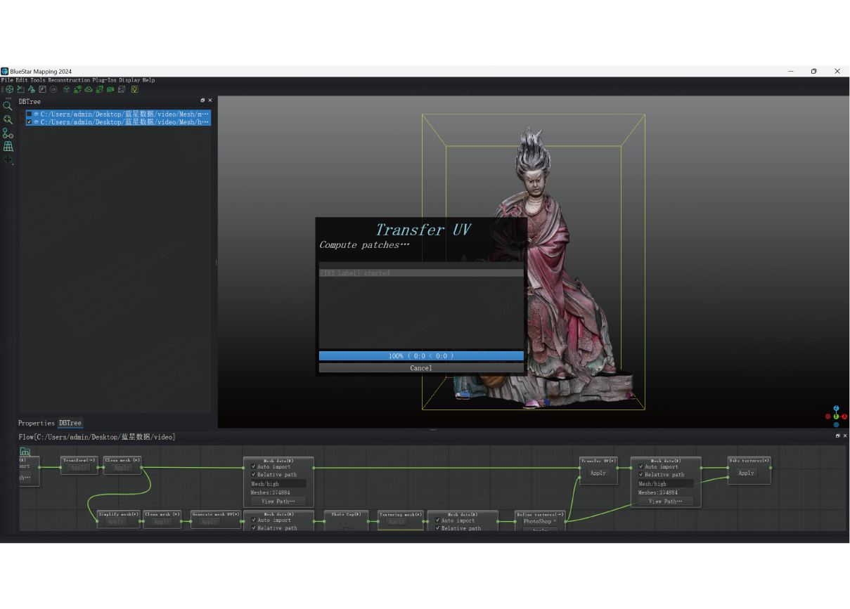Image resolution: width=850 pixels, height=609 pixels.
Task: Select the node-link graph icon in sidebar
Action: [x=8, y=133]
